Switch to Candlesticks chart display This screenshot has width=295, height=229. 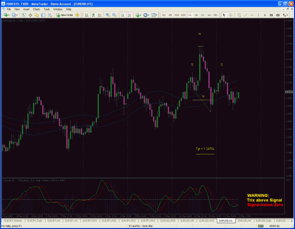pyautogui.click(x=93, y=15)
